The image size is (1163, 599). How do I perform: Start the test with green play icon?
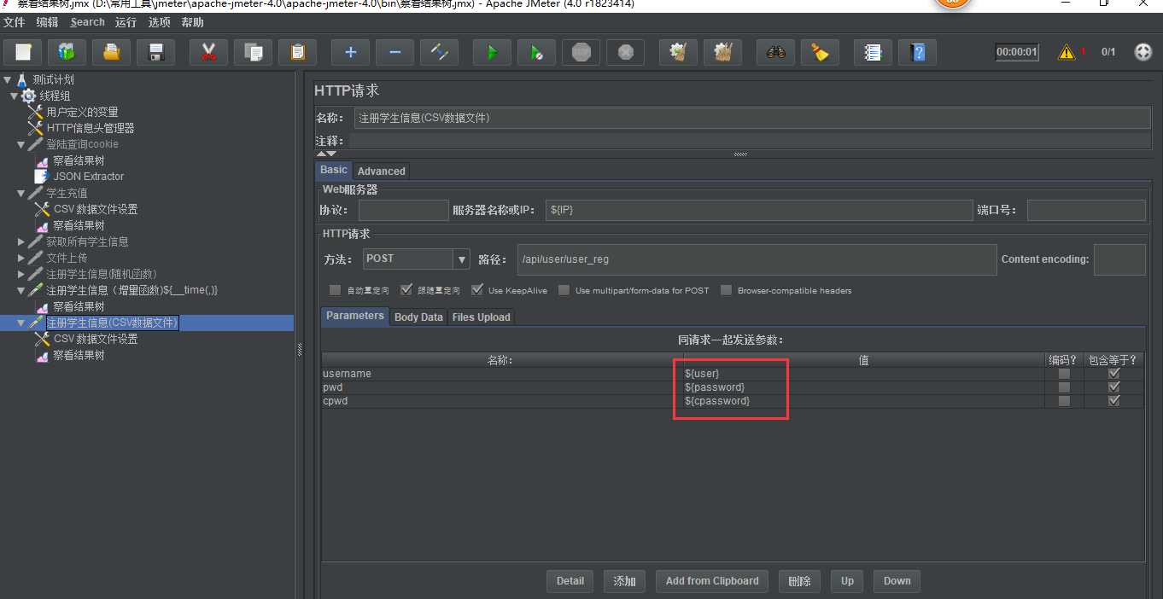click(x=492, y=53)
